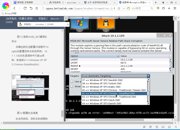Select 38 => Windows XP SP2 Turkish (NX)
Image resolution: width=180 pixels, height=130 pixels.
coord(114,83)
